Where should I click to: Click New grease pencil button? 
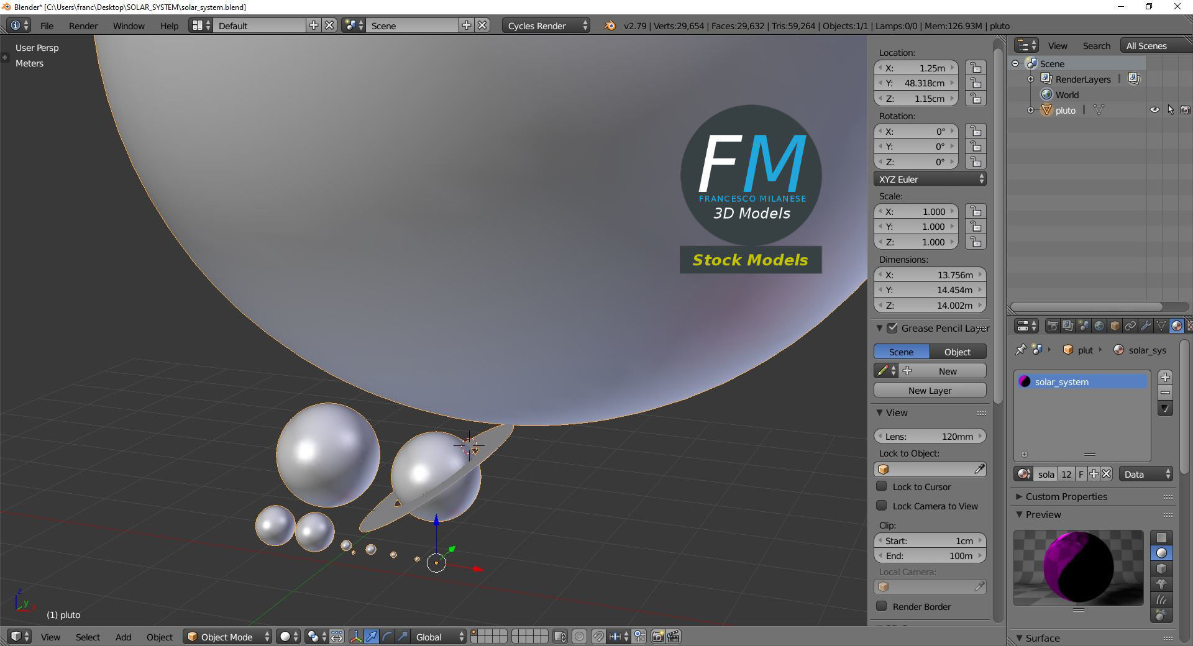[x=943, y=371]
